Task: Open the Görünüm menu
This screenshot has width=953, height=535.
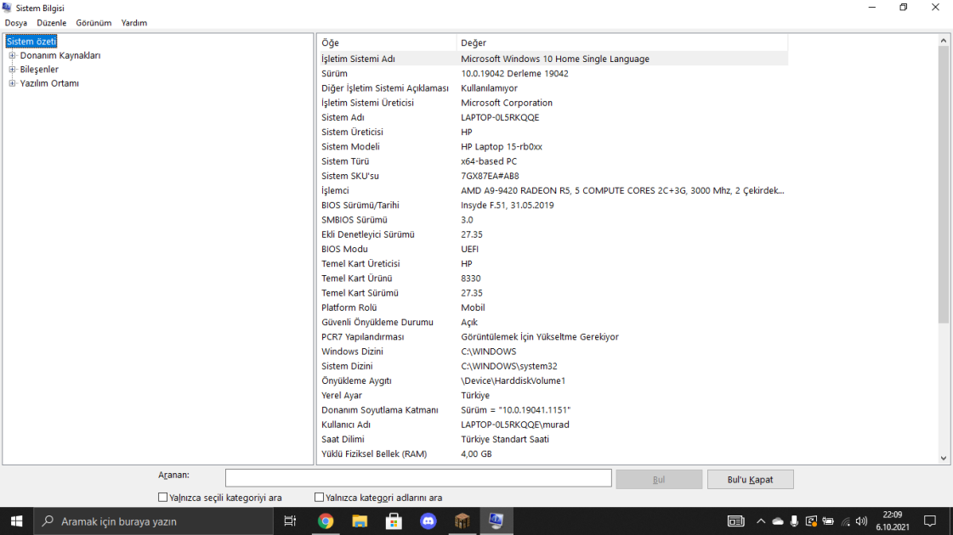Action: [94, 22]
